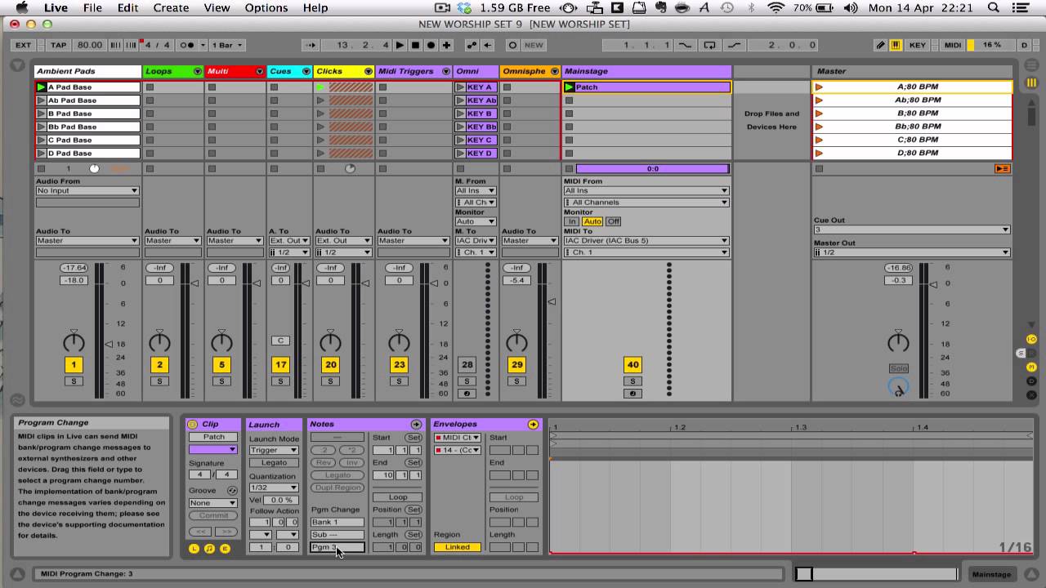Viewport: 1046px width, 588px height.
Task: Show the Launch box with L button
Action: tap(194, 548)
